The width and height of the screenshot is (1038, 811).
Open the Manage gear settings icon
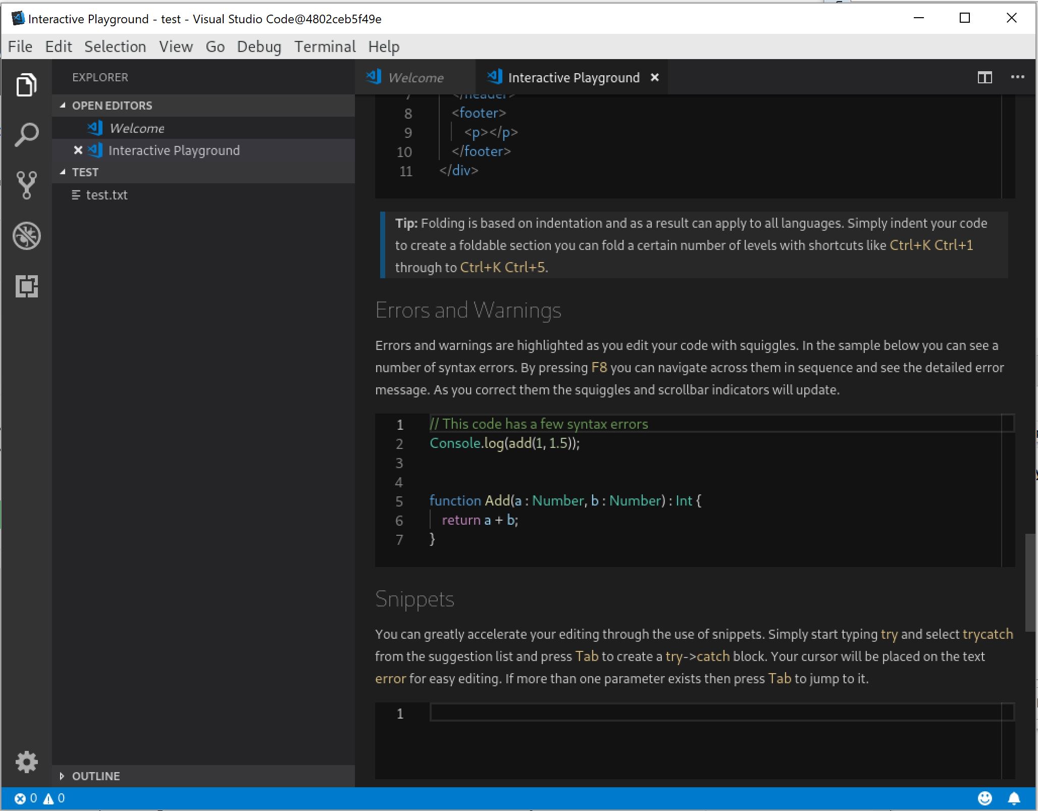(x=26, y=762)
